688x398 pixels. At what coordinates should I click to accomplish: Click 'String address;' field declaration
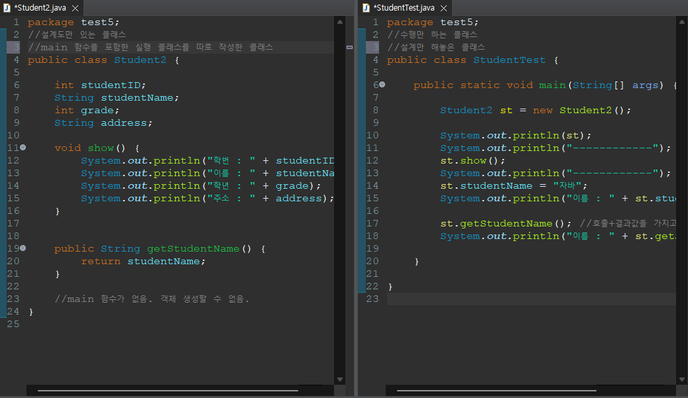(103, 123)
